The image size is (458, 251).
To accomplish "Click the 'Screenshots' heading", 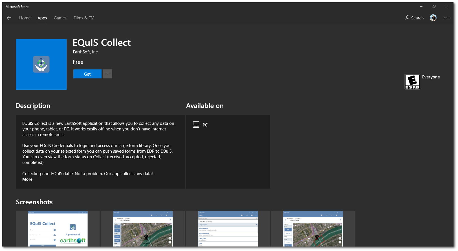I will pos(34,202).
